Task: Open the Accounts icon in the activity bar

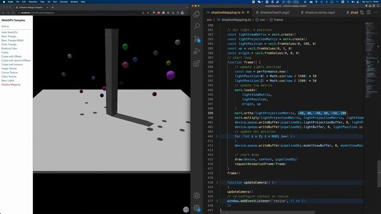Action: point(197,196)
